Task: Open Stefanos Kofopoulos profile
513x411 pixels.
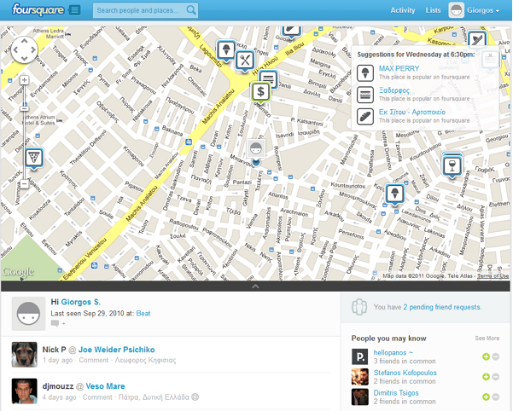Action: [405, 373]
